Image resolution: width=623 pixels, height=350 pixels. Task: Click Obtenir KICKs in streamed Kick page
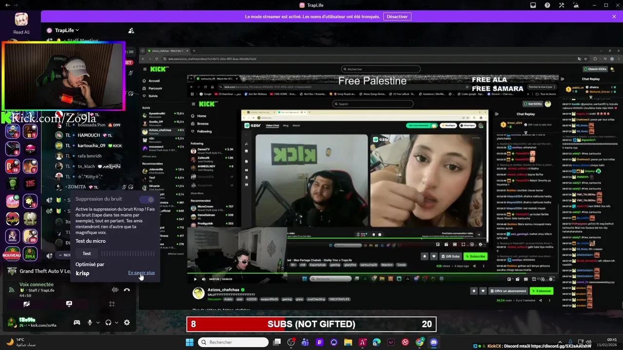pyautogui.click(x=594, y=69)
